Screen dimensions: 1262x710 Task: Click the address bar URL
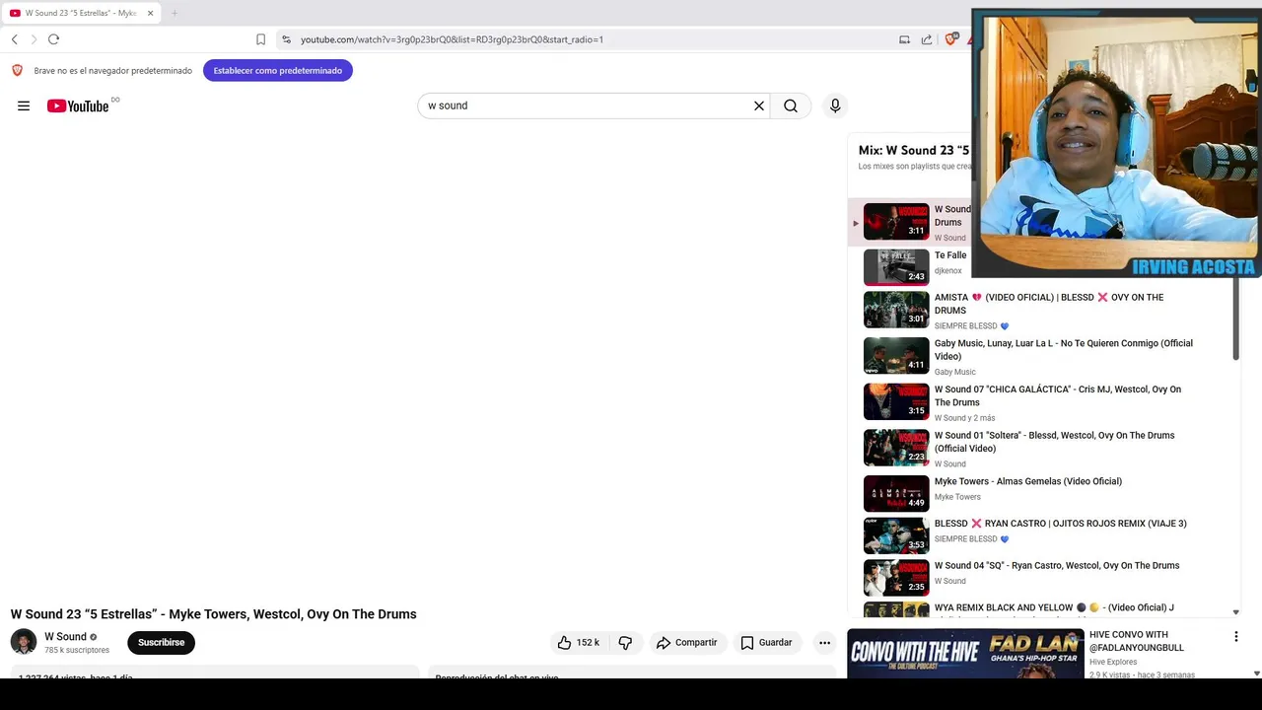click(x=452, y=39)
